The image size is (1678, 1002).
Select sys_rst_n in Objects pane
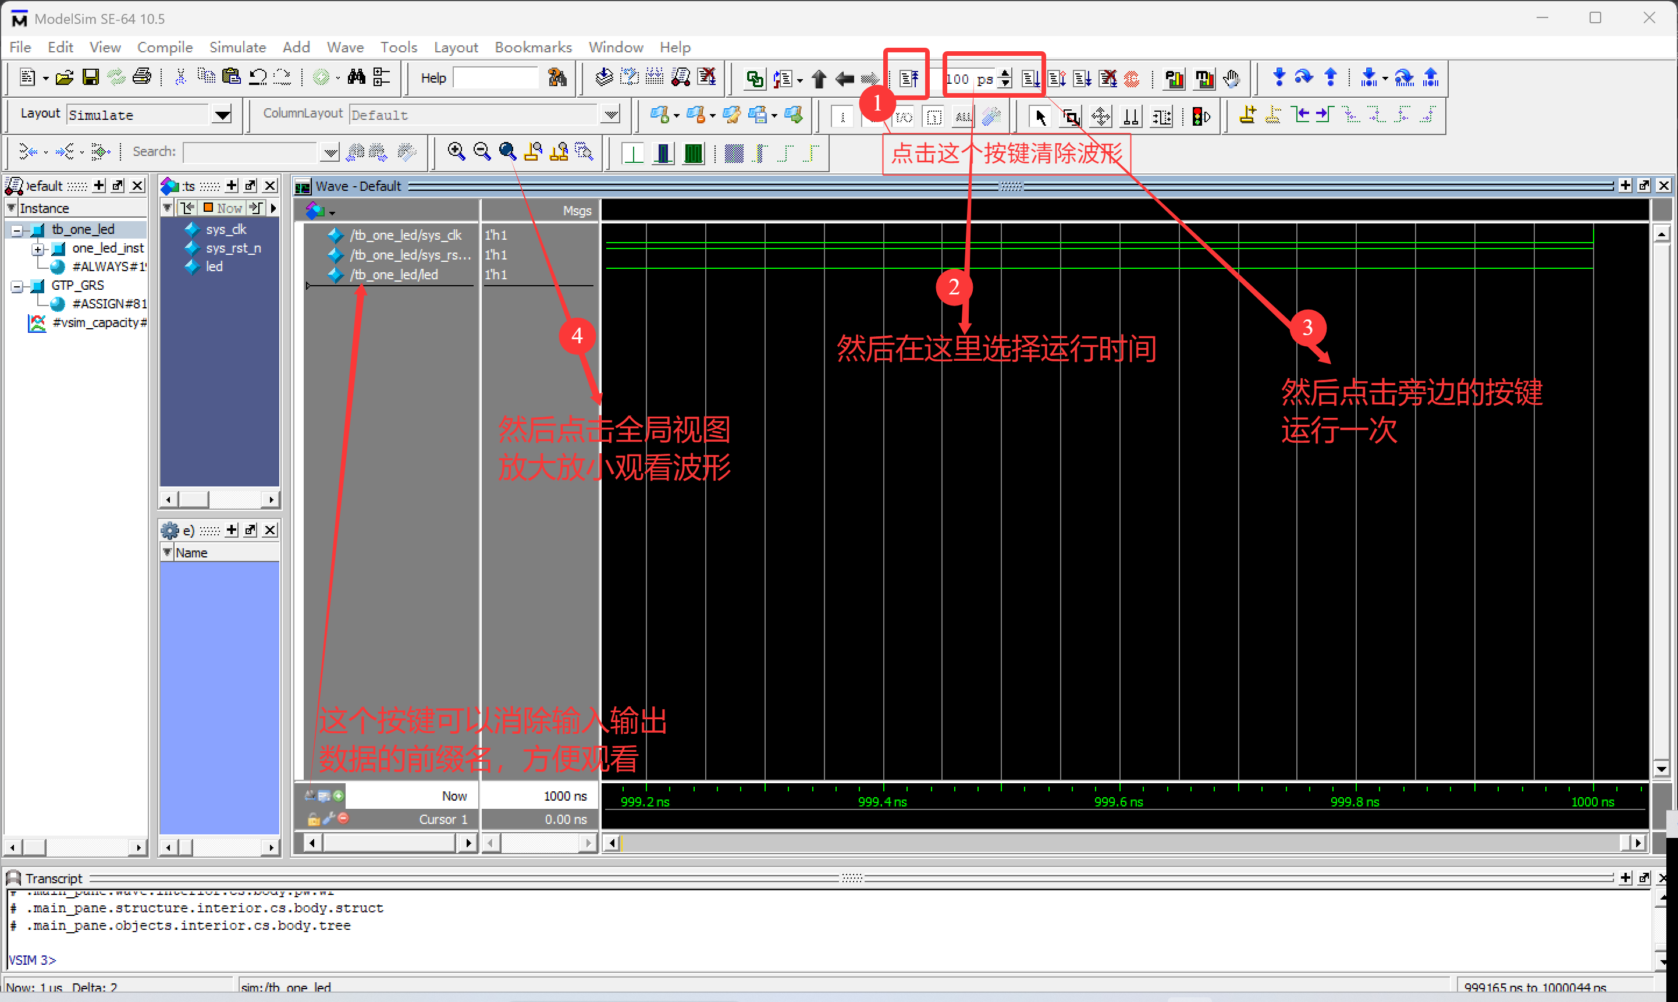pos(233,248)
